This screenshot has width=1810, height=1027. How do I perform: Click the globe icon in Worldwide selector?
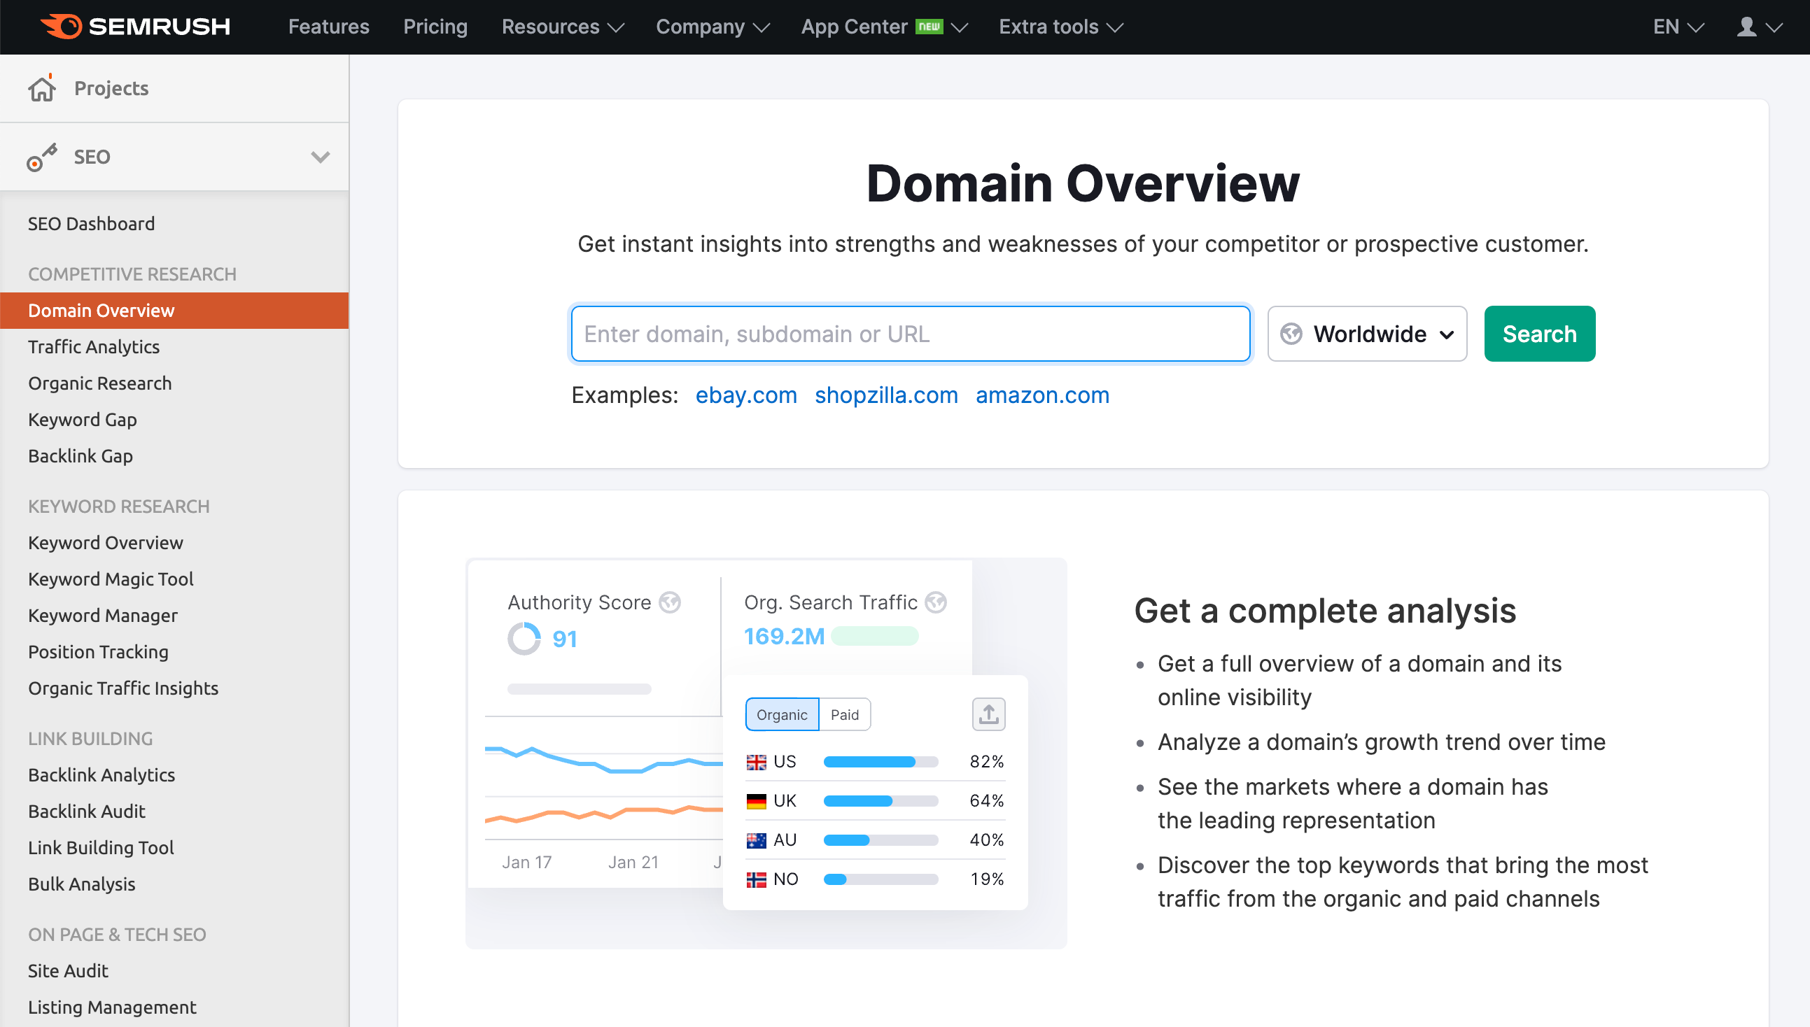pyautogui.click(x=1291, y=334)
